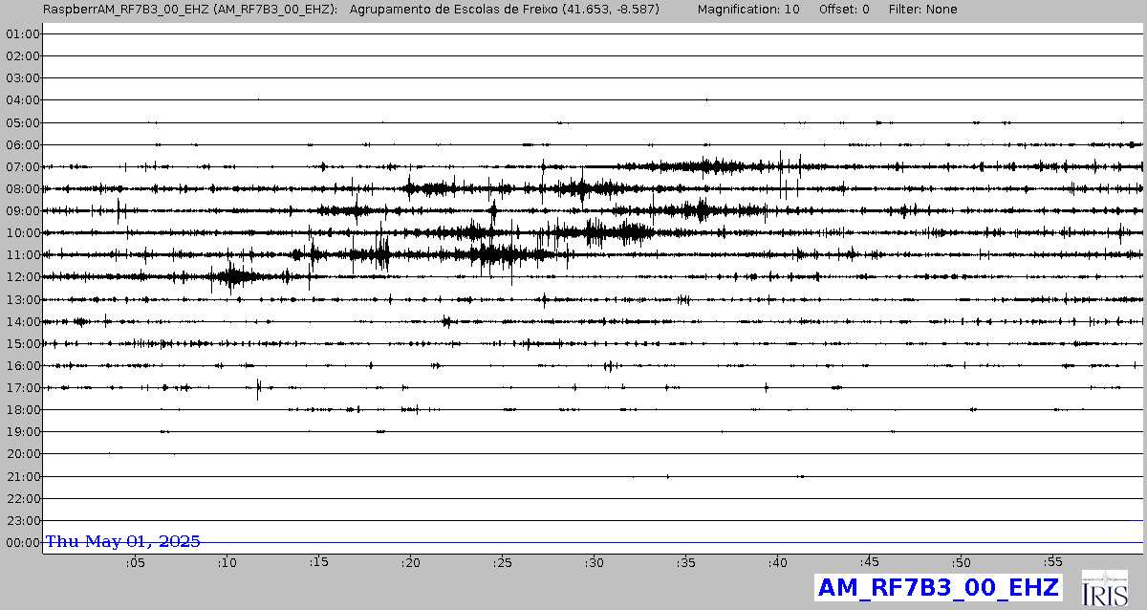Click the :40 minute axis label
Viewport: 1147px width, 610px height.
[777, 563]
